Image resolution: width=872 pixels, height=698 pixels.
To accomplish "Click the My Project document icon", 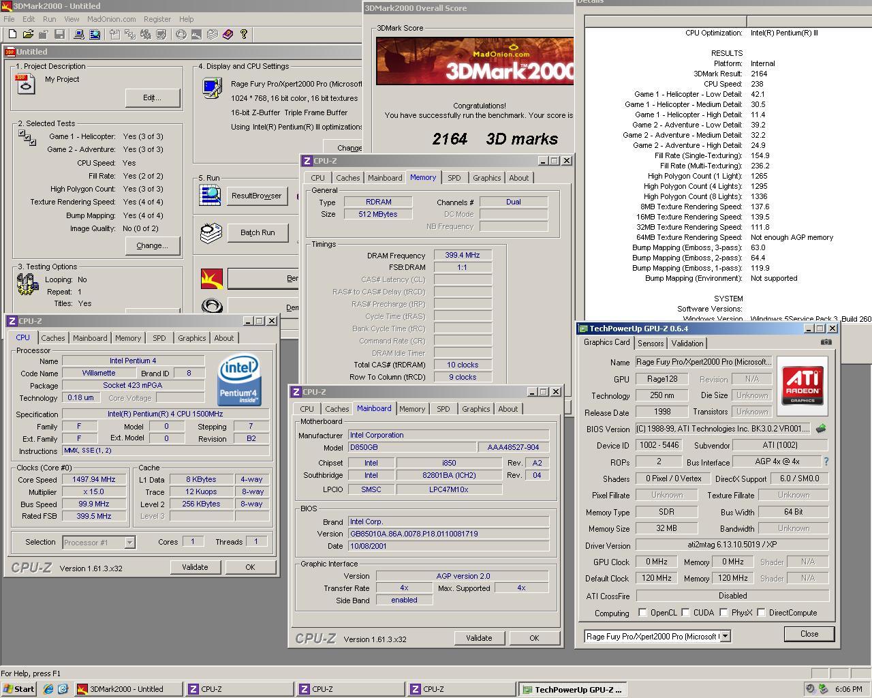I will click(x=25, y=84).
